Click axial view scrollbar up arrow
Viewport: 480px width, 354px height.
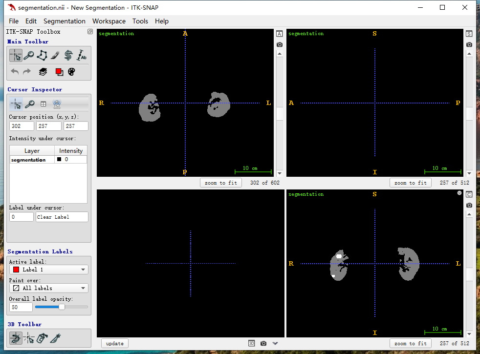280,54
